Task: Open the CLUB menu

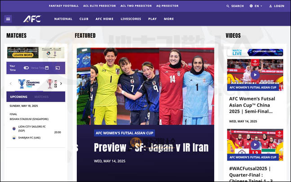Action: [x=84, y=19]
